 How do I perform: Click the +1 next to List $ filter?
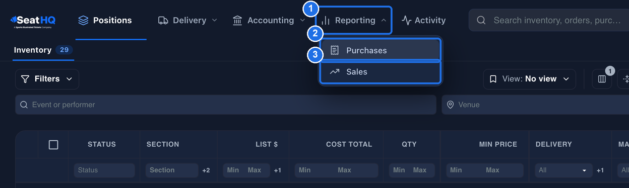[x=278, y=170]
